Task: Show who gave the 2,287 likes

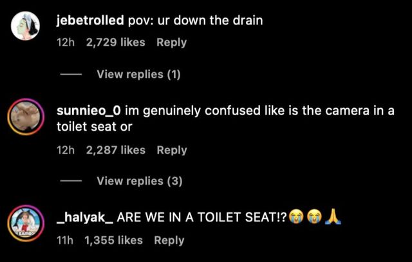Action: pos(116,150)
